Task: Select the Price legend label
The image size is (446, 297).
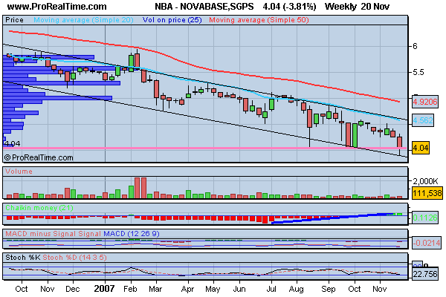Action: [x=15, y=20]
